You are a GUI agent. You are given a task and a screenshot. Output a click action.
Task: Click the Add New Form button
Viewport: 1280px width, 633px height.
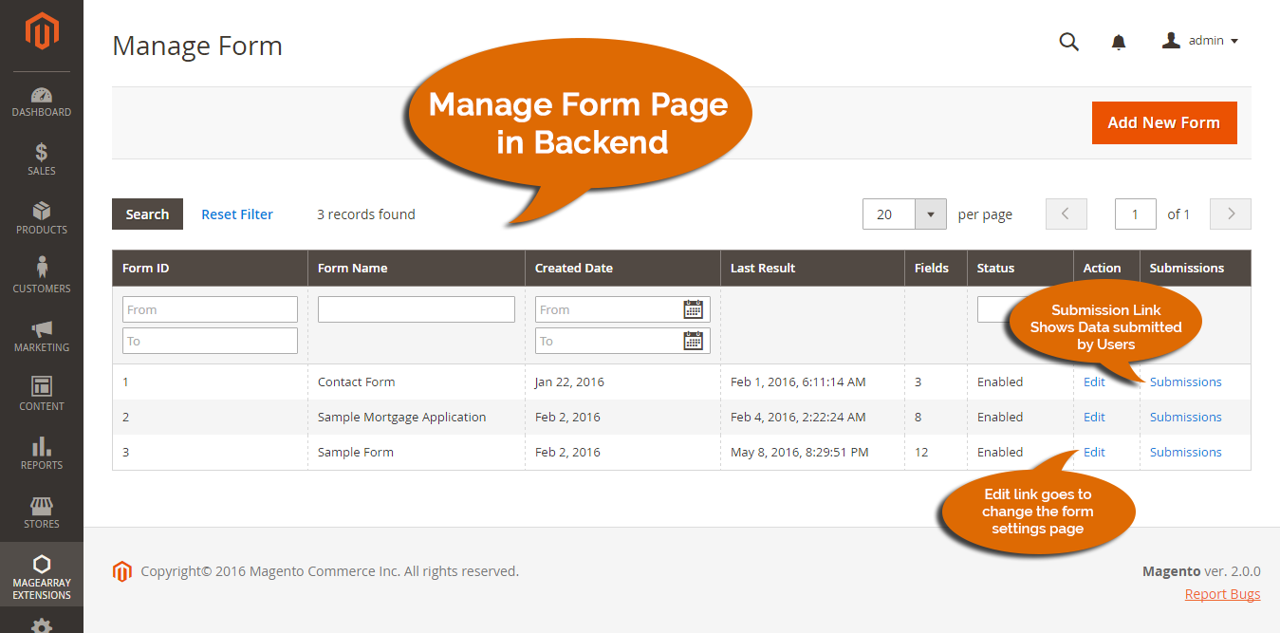pos(1164,122)
